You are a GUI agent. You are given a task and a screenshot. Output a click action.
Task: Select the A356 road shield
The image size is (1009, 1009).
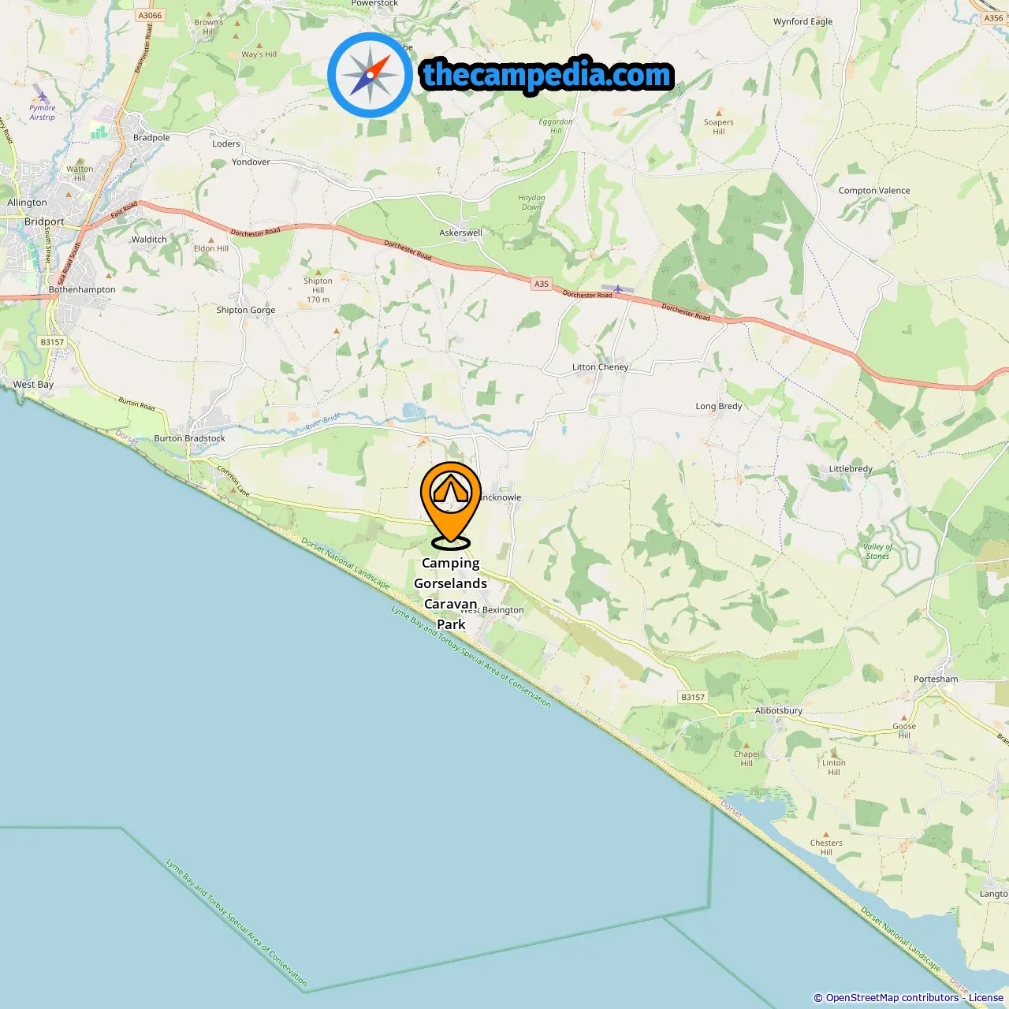point(994,18)
